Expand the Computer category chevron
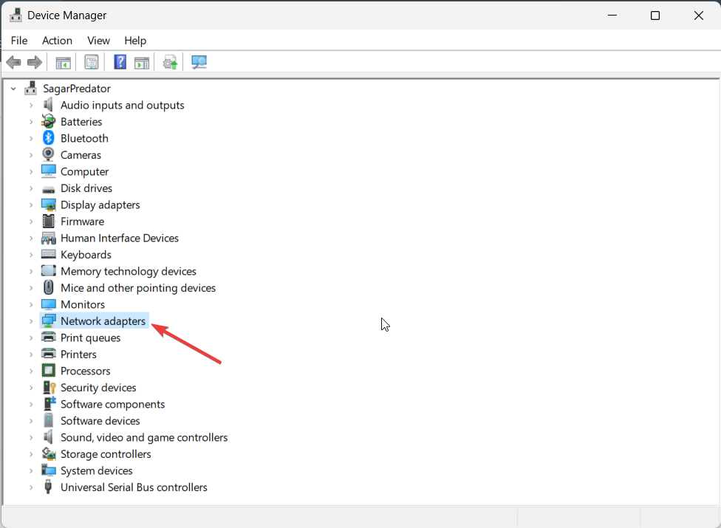 point(31,172)
